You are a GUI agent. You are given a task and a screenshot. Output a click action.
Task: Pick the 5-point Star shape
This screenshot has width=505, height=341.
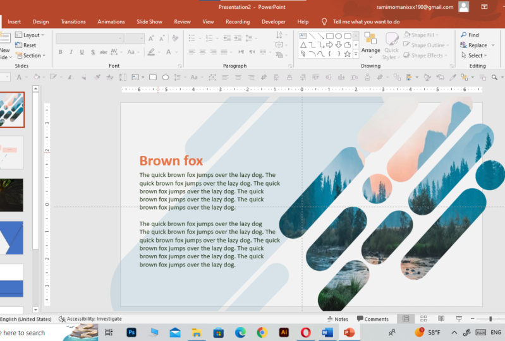click(347, 54)
